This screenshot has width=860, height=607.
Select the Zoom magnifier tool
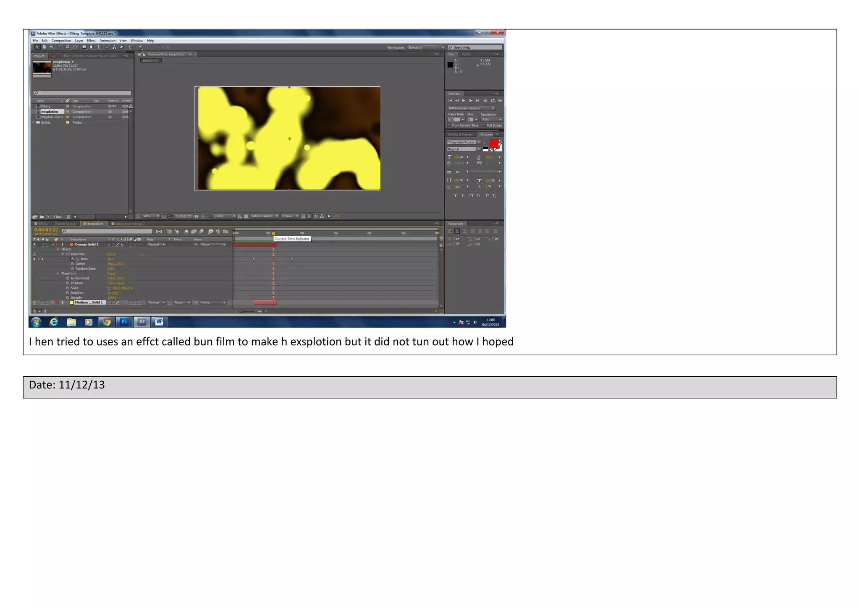(x=52, y=47)
